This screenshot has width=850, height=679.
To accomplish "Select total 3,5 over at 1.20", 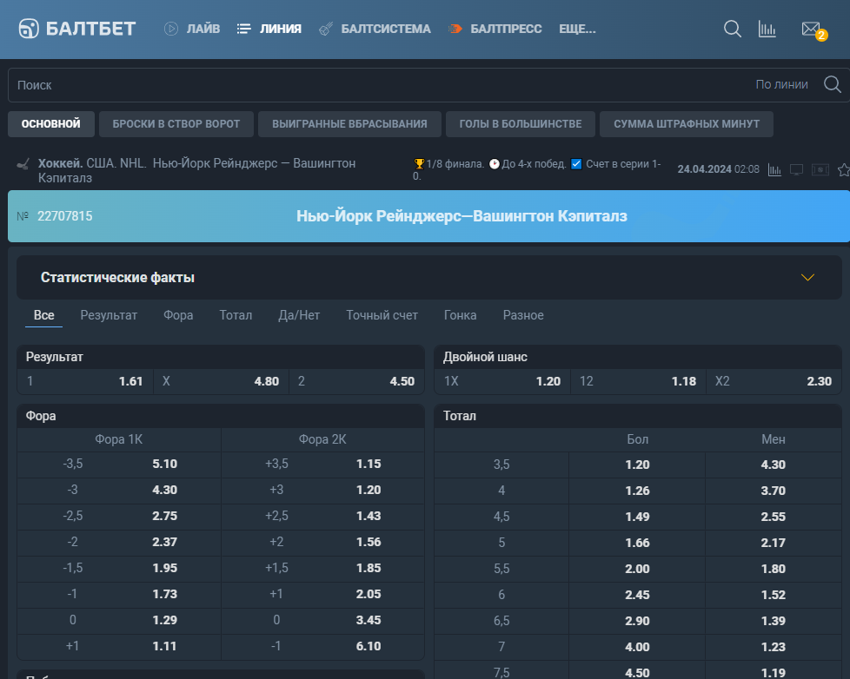I will click(637, 465).
